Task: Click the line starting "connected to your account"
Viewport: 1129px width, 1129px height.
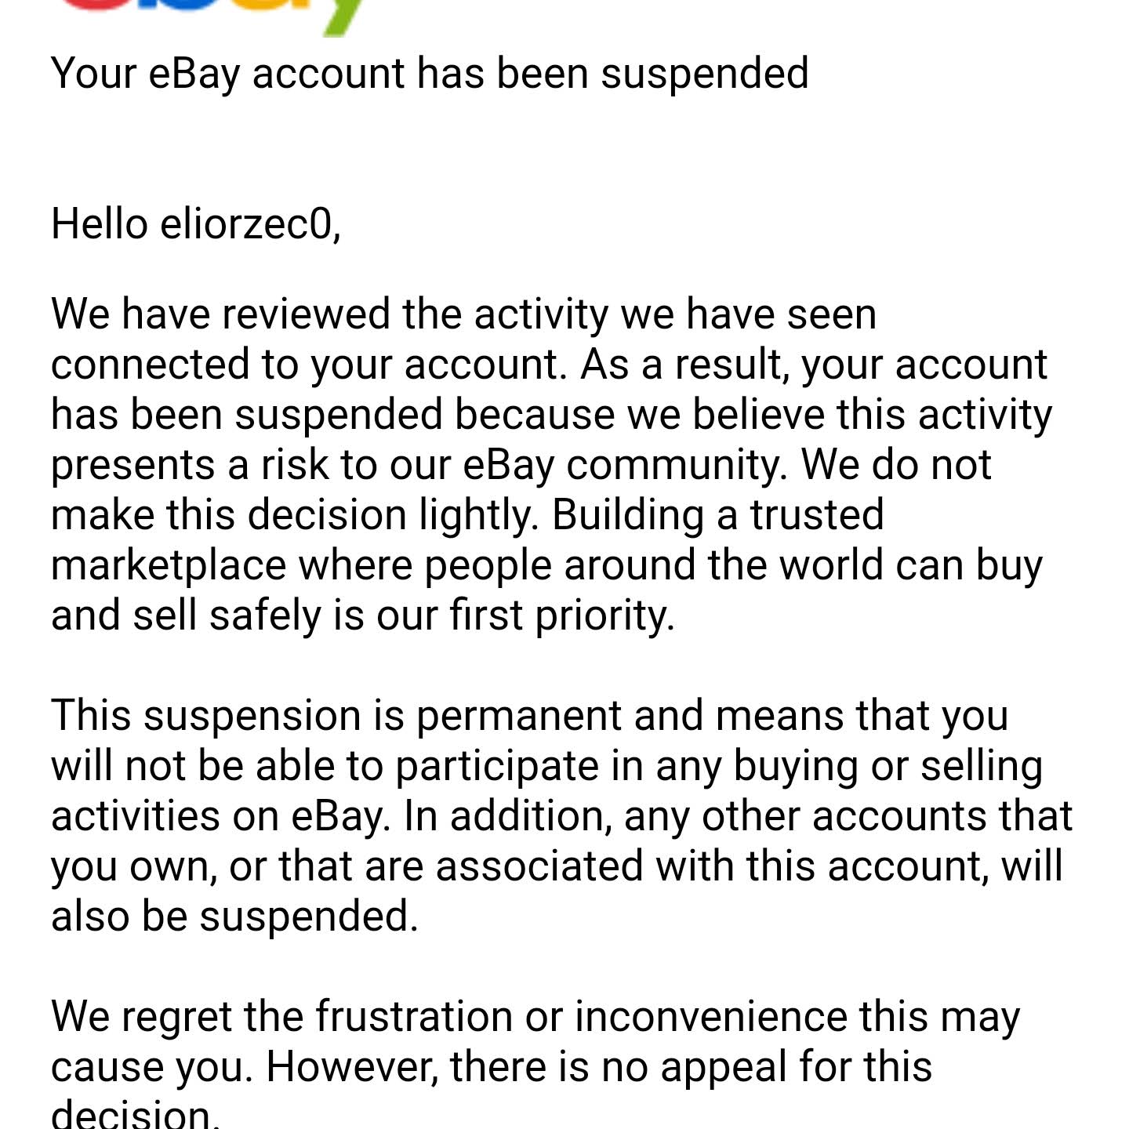Action: pyautogui.click(x=549, y=365)
